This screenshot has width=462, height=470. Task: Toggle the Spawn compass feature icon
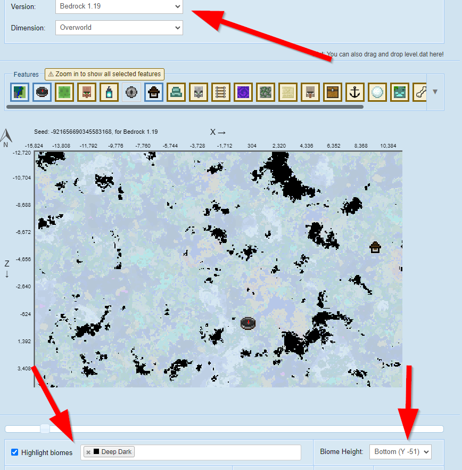pos(42,92)
